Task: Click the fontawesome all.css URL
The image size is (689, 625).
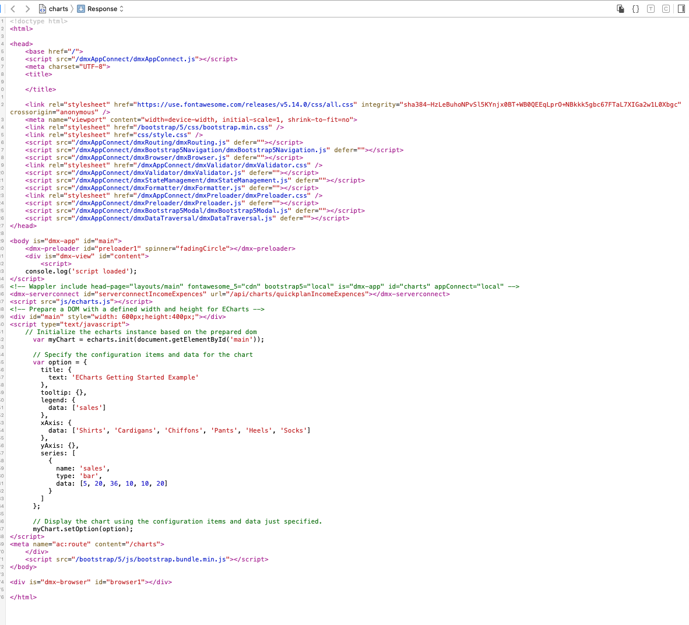Action: click(x=245, y=104)
